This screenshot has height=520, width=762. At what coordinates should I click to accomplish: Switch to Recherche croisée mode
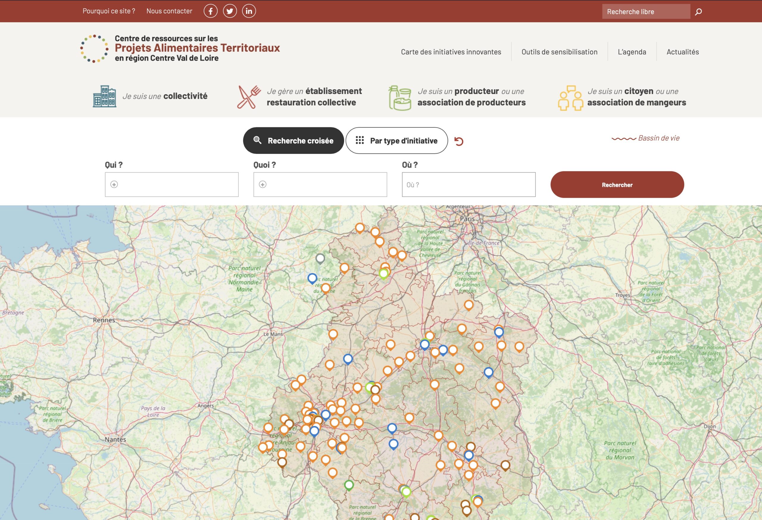point(293,141)
